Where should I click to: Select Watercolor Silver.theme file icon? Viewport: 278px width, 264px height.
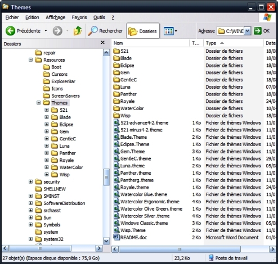click(x=116, y=216)
